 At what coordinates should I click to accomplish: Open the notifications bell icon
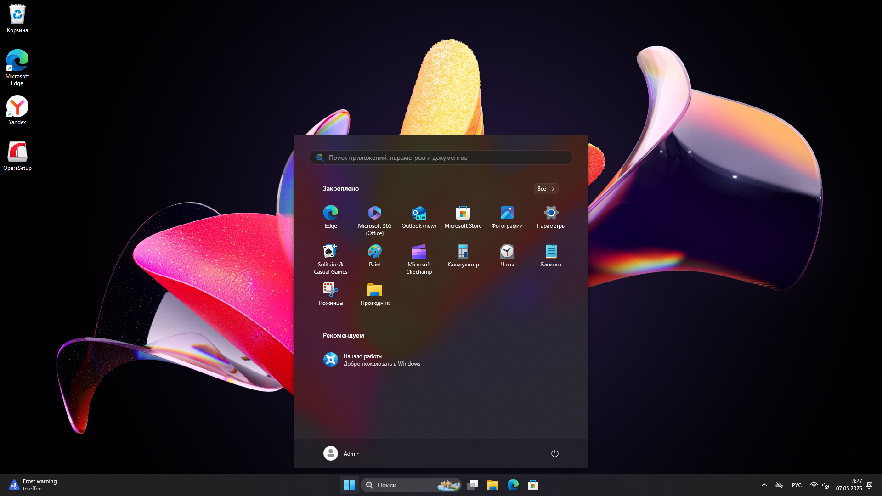pyautogui.click(x=870, y=485)
